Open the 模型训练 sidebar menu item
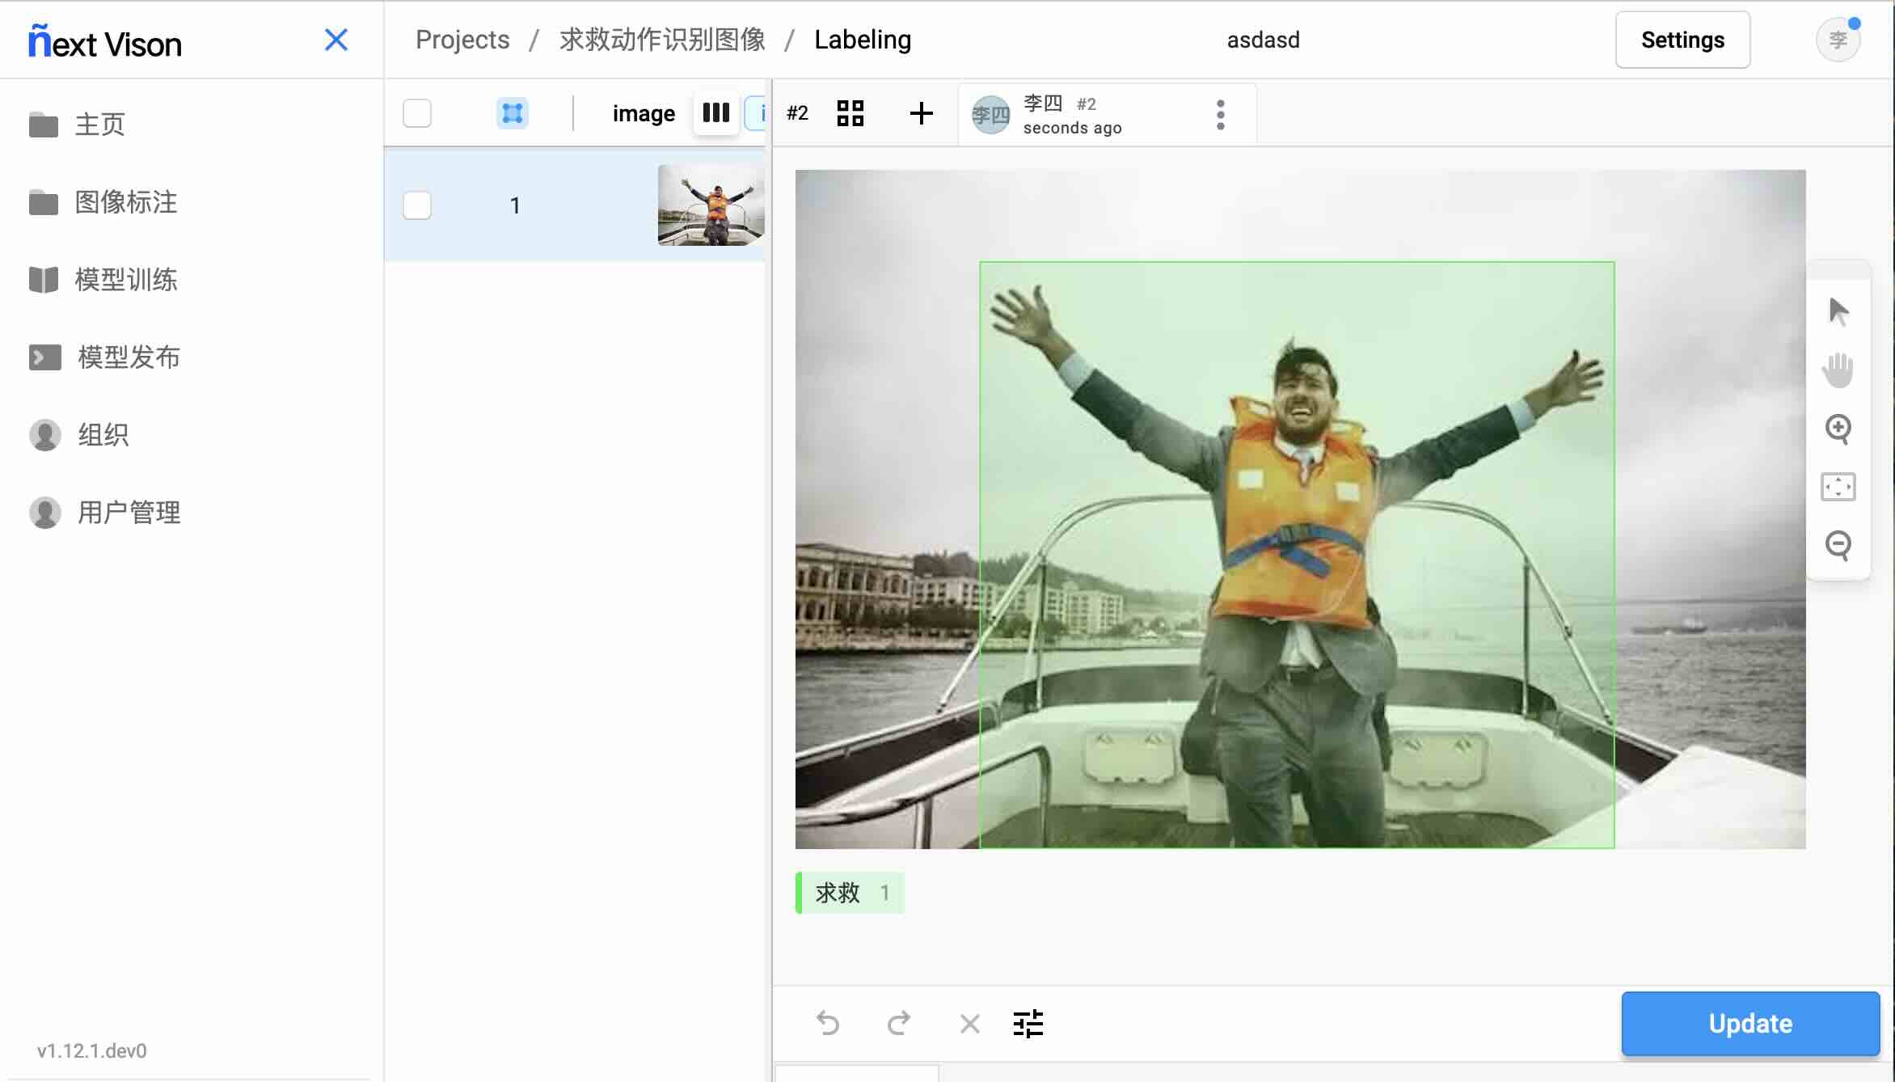1895x1082 pixels. pyautogui.click(x=127, y=279)
